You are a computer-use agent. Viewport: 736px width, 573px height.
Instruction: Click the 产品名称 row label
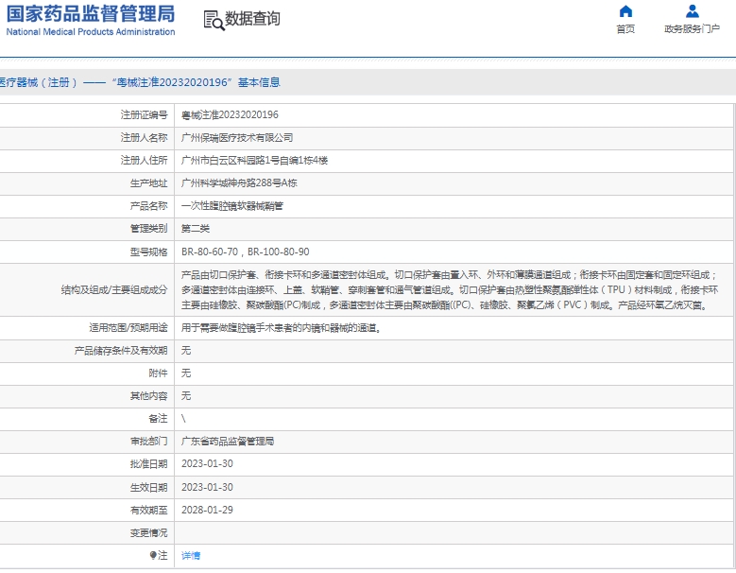[148, 206]
